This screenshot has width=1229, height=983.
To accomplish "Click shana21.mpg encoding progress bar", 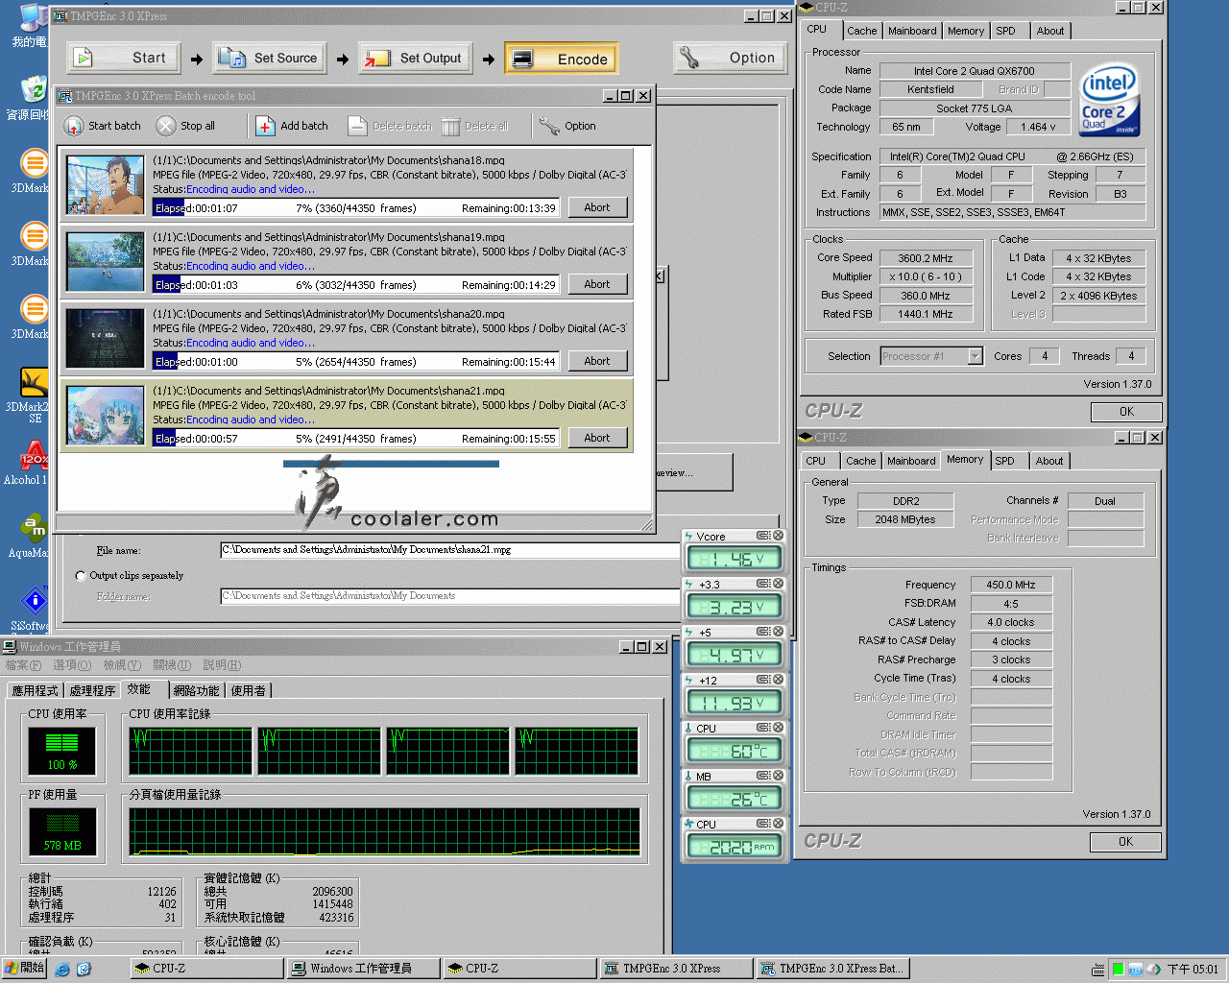I will click(x=356, y=438).
